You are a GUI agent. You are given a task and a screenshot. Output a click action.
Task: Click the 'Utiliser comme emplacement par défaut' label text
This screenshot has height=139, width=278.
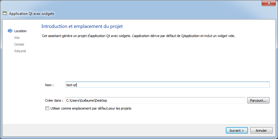tap(91, 108)
